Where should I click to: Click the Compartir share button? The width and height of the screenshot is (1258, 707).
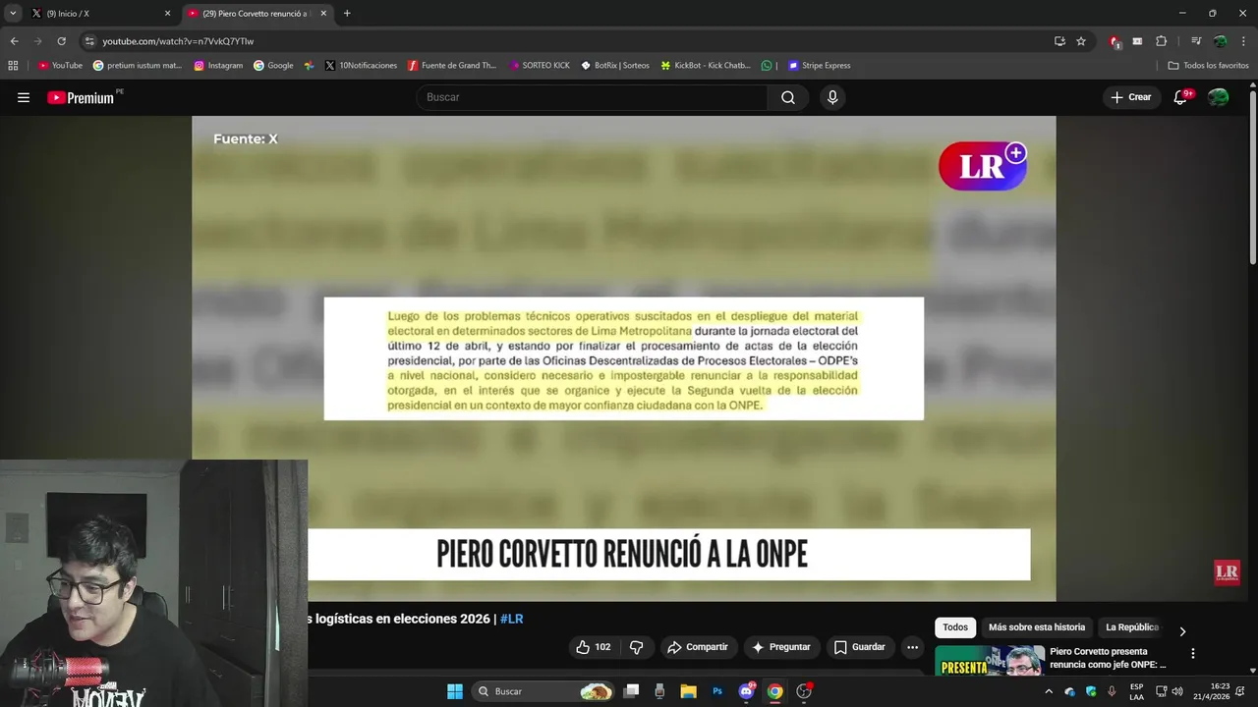click(x=698, y=647)
